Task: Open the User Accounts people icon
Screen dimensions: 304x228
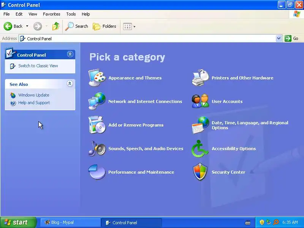Action: click(201, 101)
